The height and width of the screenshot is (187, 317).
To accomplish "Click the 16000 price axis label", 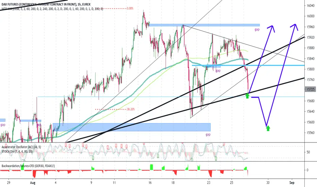I will [x=311, y=16].
